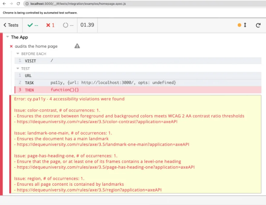Select the VISIT / command row

(138, 61)
